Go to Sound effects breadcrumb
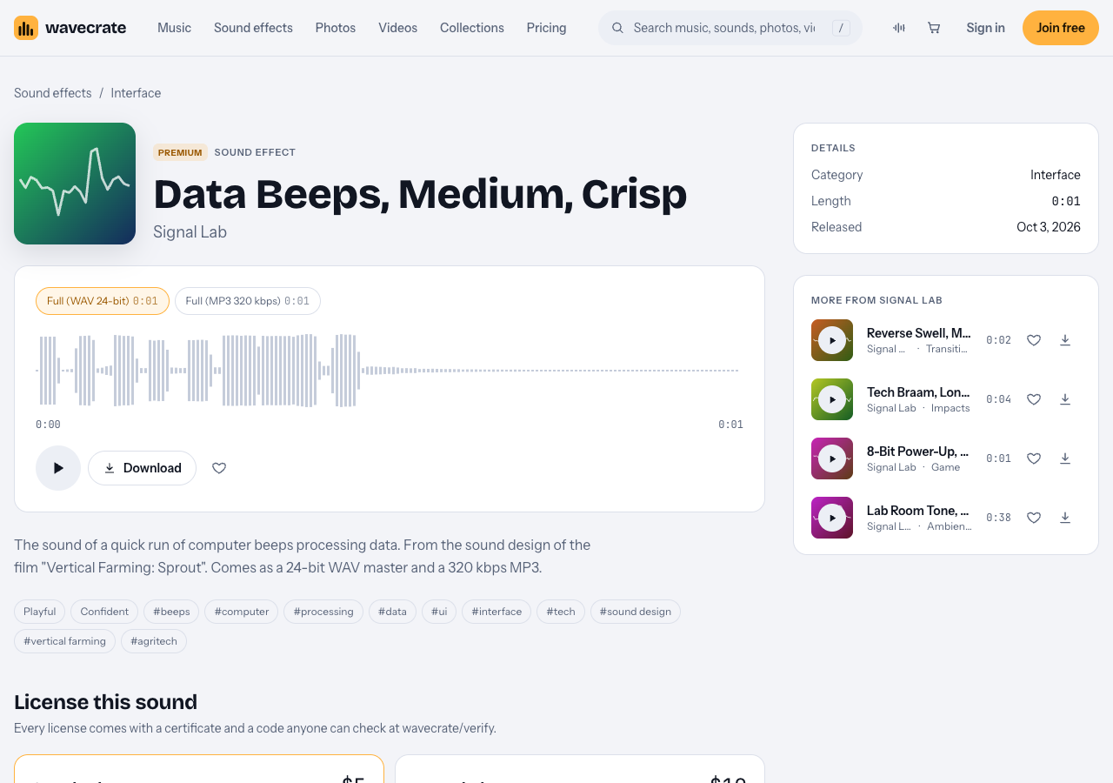 (52, 93)
